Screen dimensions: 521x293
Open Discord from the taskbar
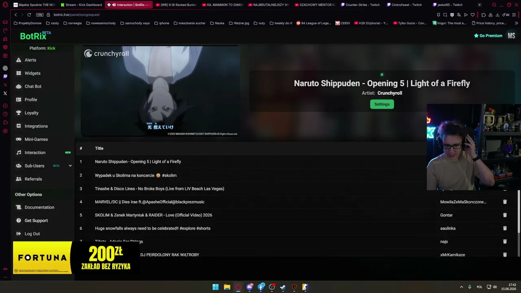(250, 287)
